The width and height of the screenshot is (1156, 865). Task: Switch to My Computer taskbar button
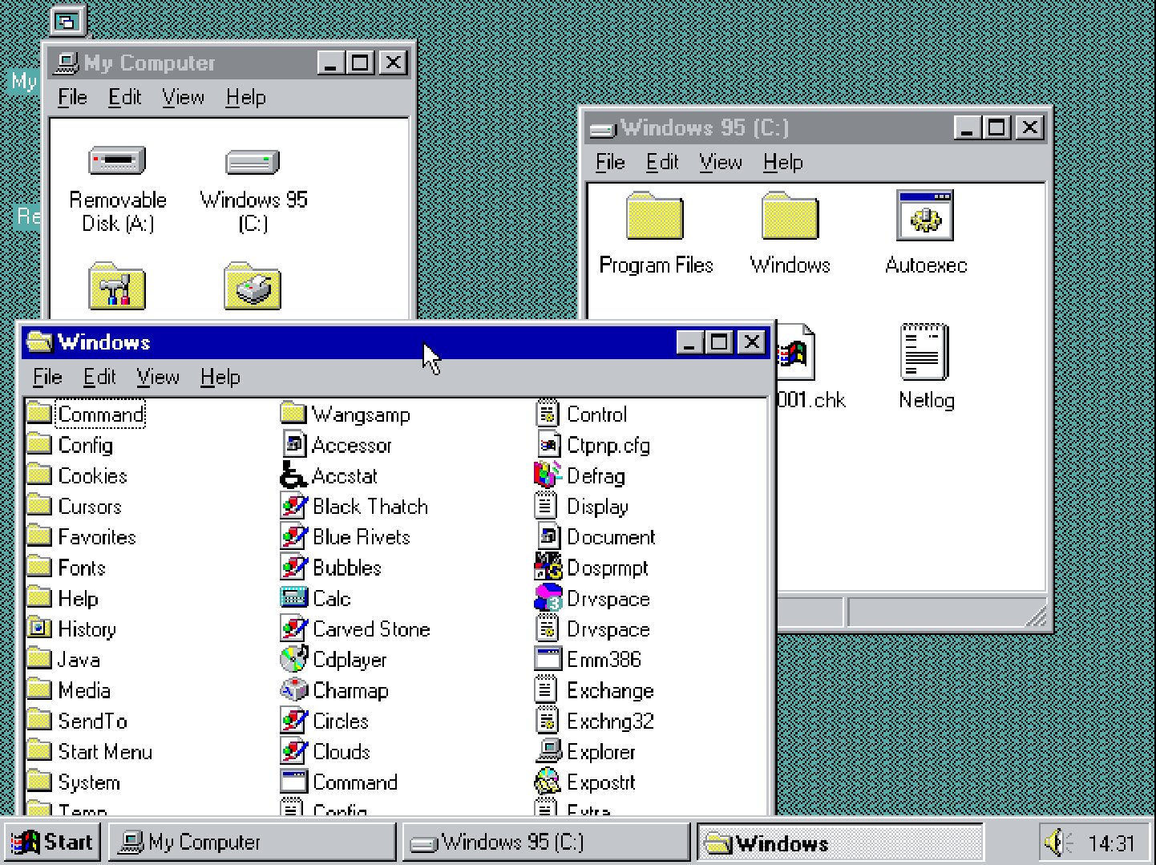252,843
